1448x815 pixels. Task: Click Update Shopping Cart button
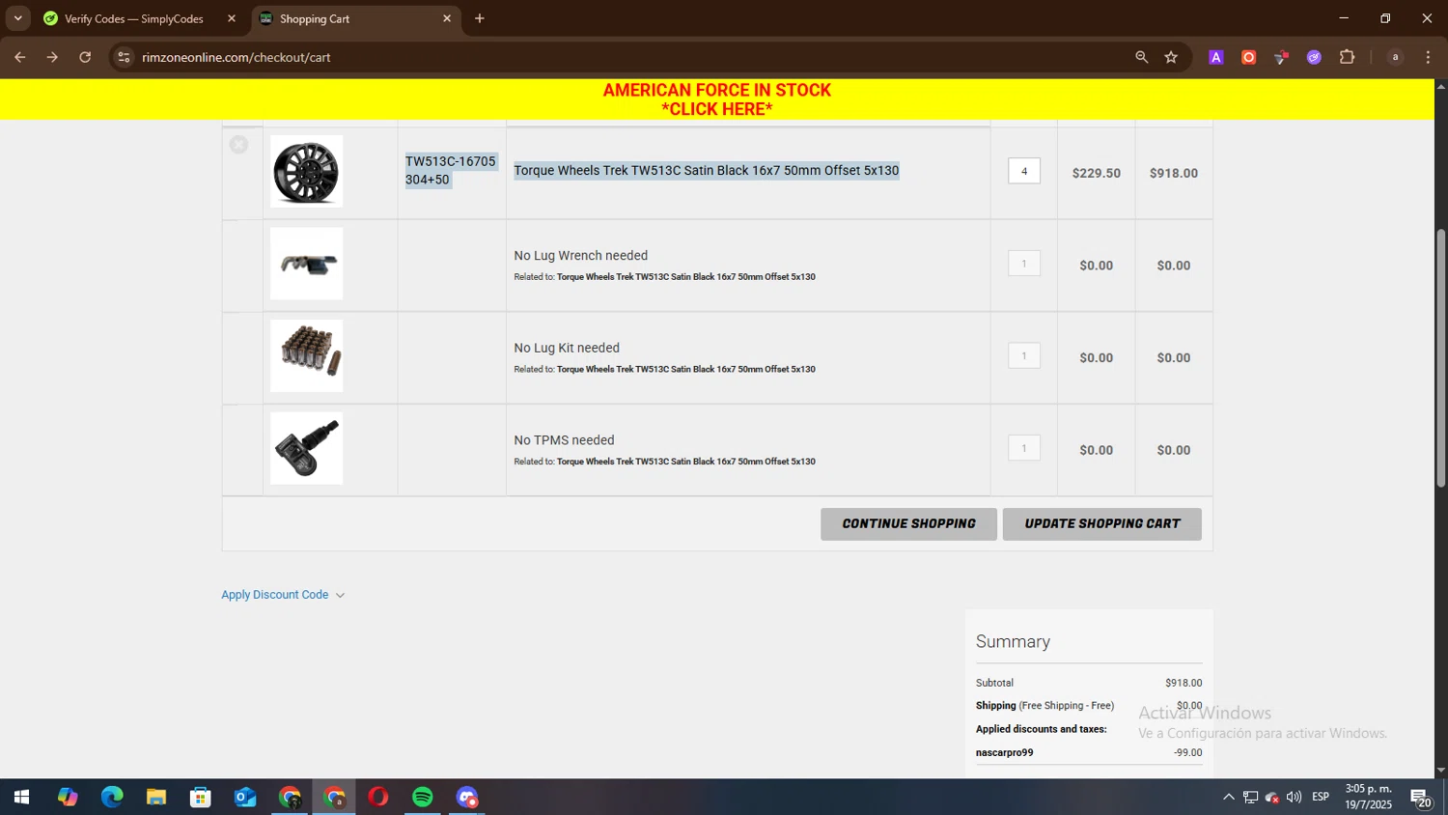tap(1102, 524)
